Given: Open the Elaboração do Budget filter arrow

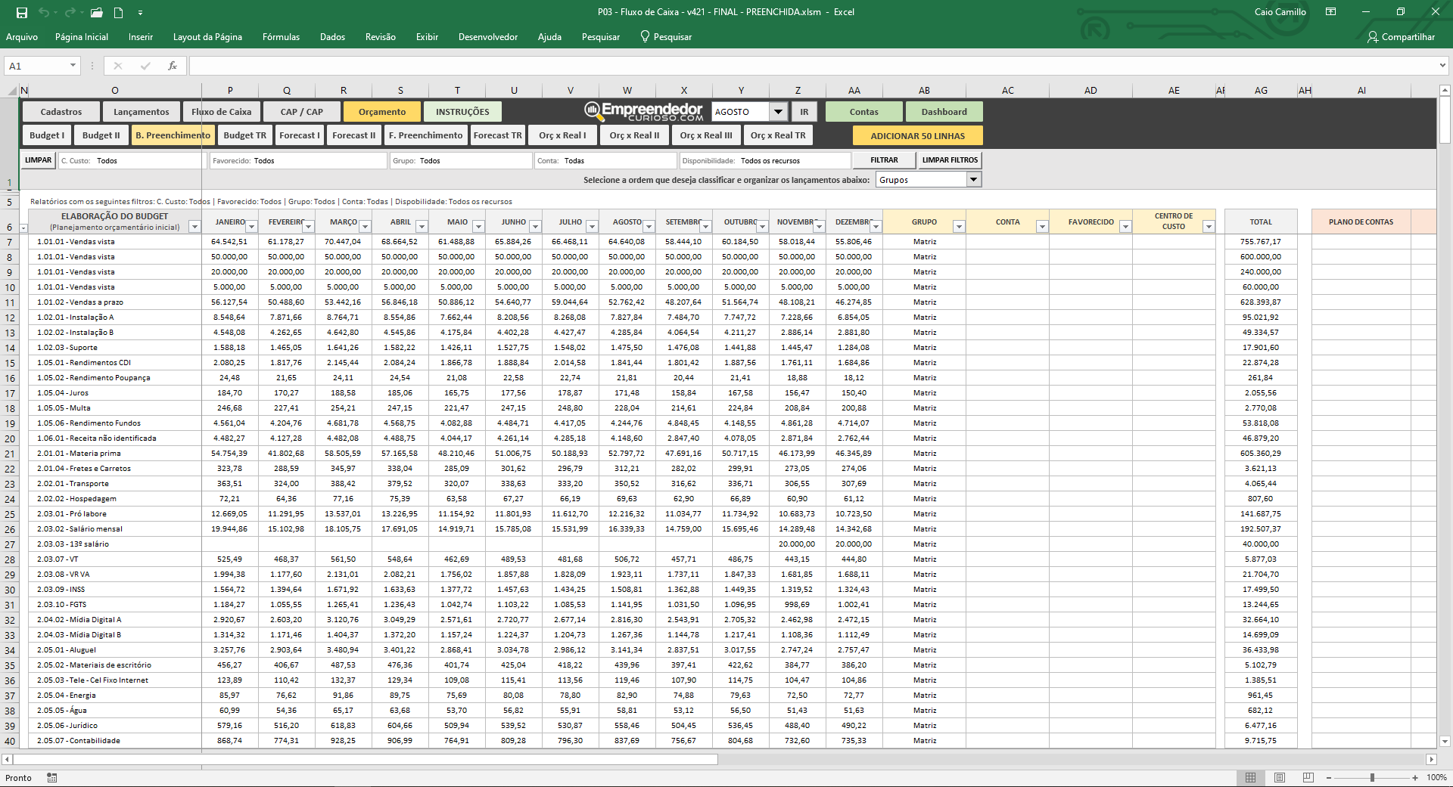Looking at the screenshot, I should pos(194,226).
